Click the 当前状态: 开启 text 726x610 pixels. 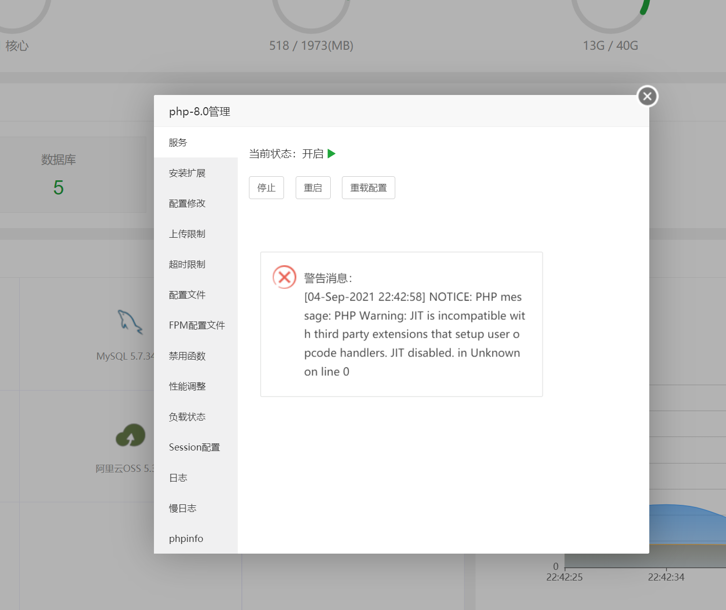coord(286,153)
